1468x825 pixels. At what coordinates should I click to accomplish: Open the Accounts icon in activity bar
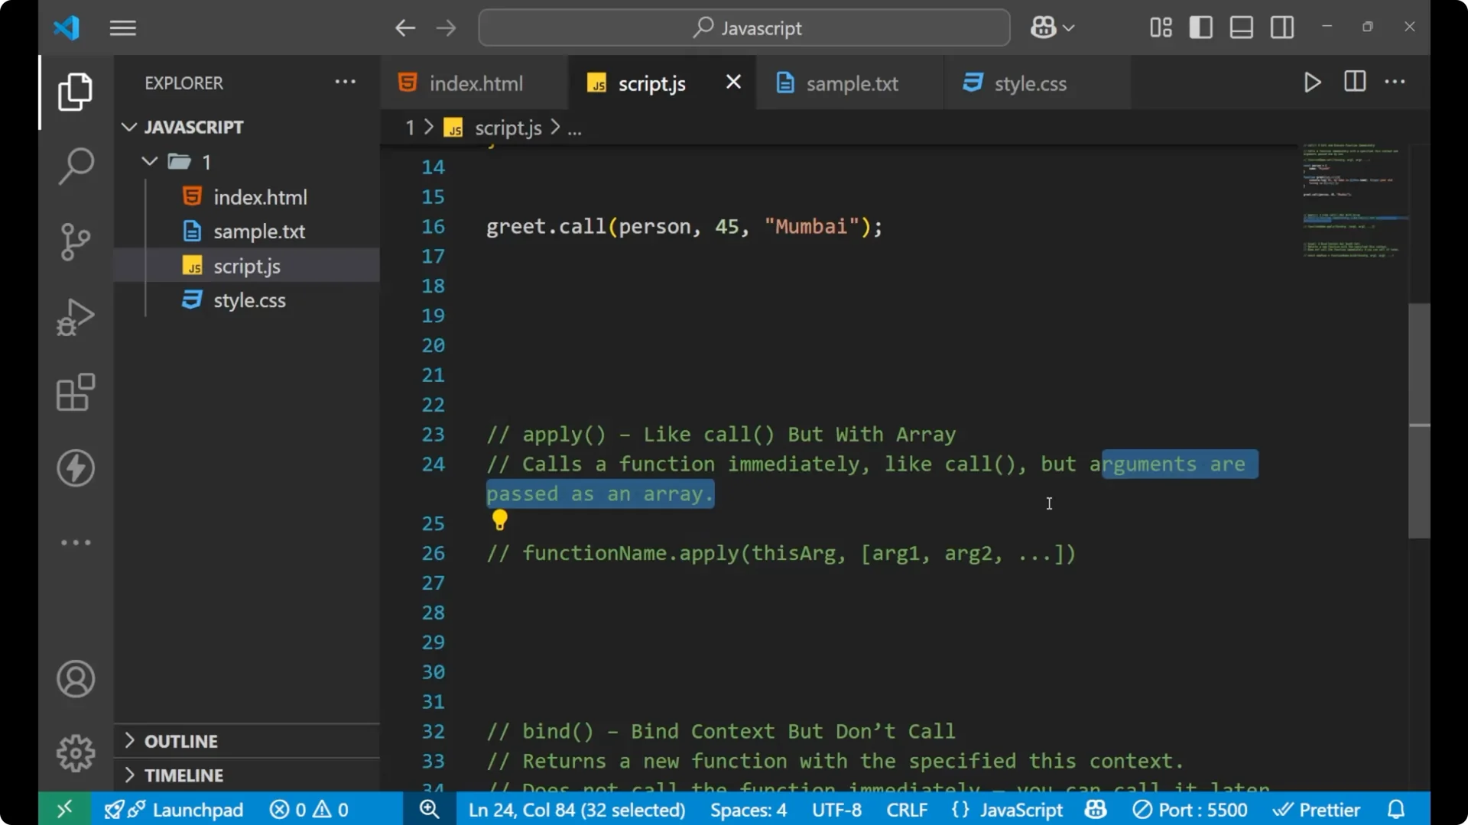[75, 679]
